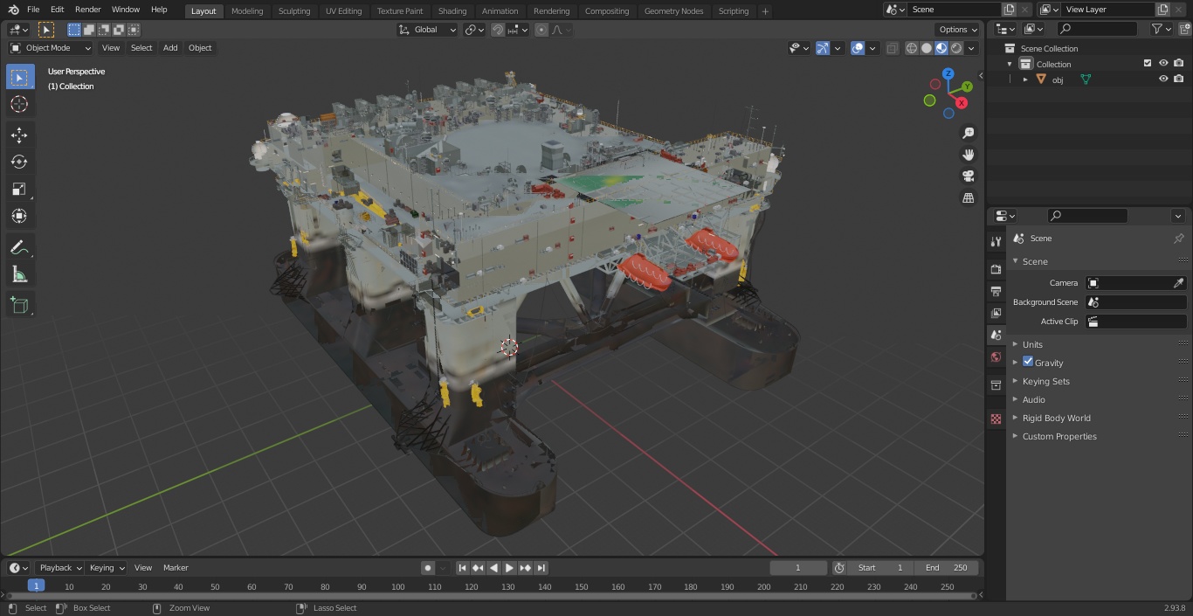Toggle auto keying record button
This screenshot has height=616, width=1193.
tap(428, 568)
